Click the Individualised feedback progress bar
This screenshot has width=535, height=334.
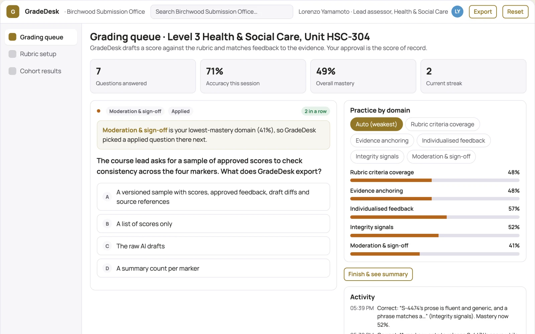[435, 217]
